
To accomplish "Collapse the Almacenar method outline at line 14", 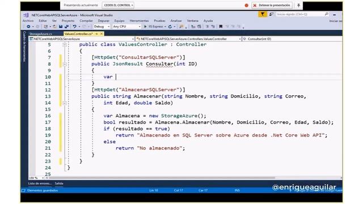I will [x=65, y=103].
